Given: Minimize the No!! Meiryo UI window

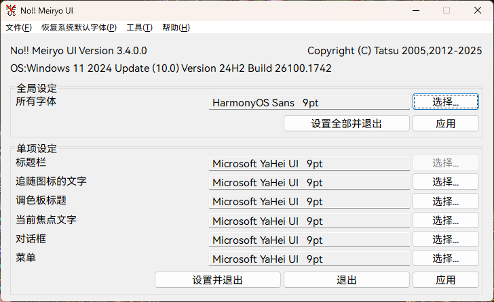Looking at the screenshot, I should 416,10.
